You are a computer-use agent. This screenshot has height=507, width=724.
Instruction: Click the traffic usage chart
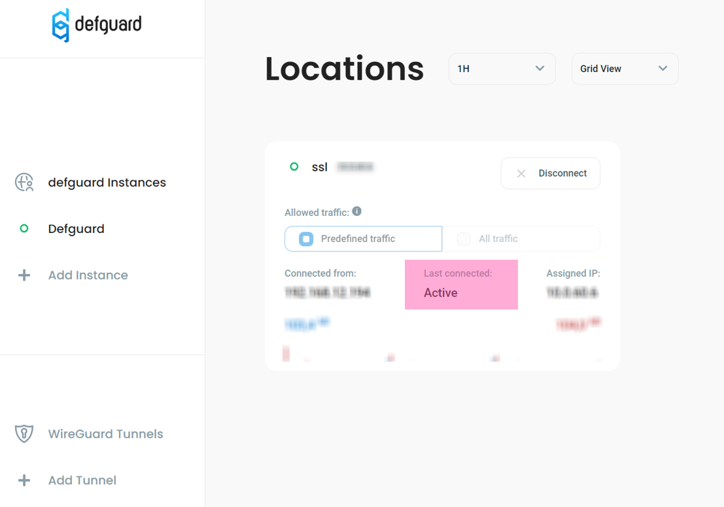click(442, 353)
